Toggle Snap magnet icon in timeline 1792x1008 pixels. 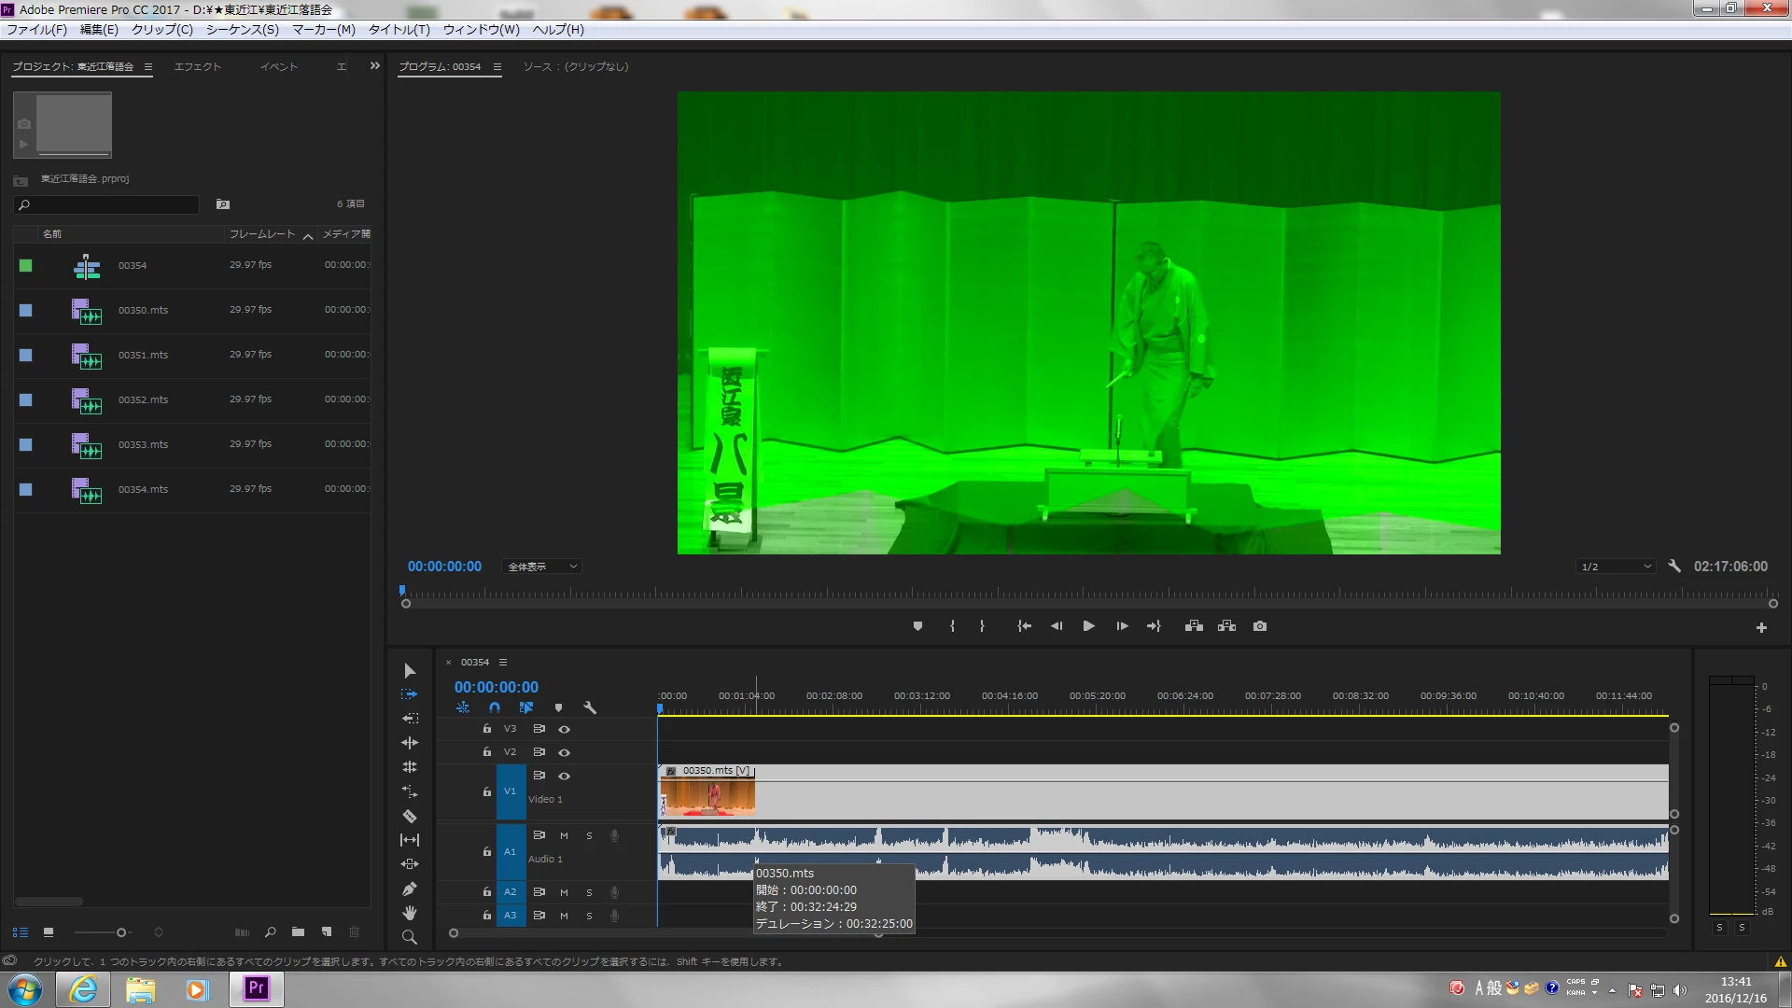495,707
